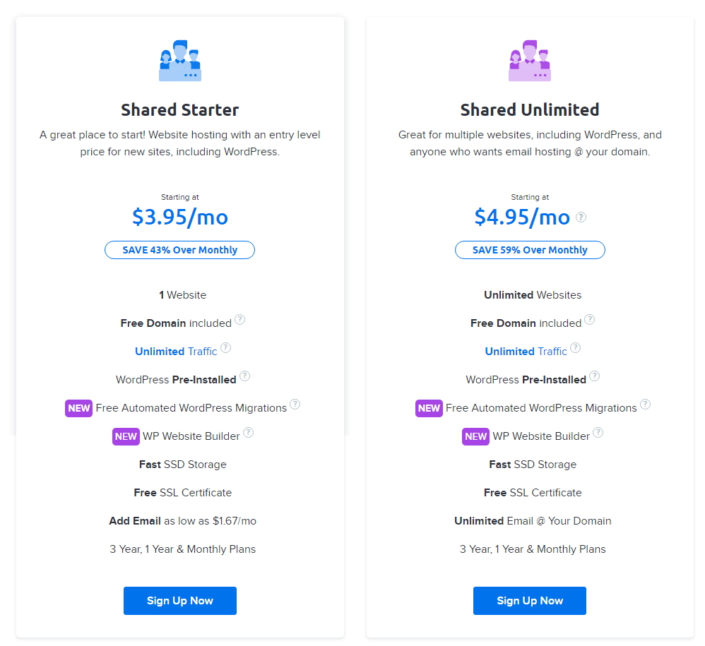Click help icon next to Starter Free Domain
705x646 pixels.
(x=240, y=319)
